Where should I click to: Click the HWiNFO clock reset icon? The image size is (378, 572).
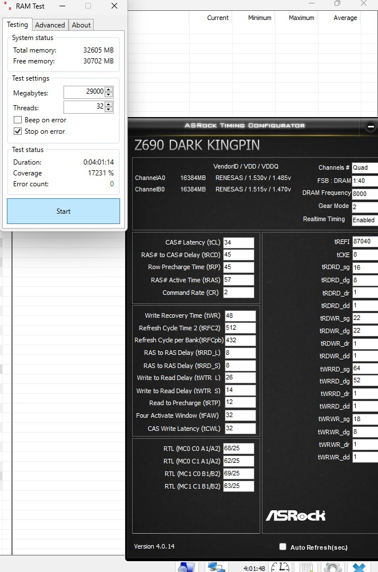pos(280,567)
